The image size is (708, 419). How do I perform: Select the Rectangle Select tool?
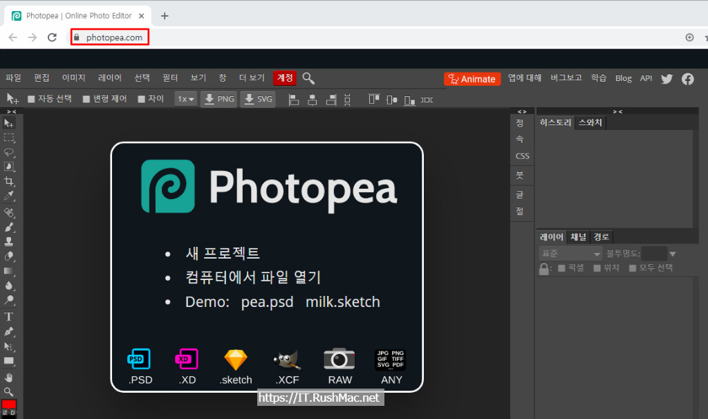pos(9,138)
